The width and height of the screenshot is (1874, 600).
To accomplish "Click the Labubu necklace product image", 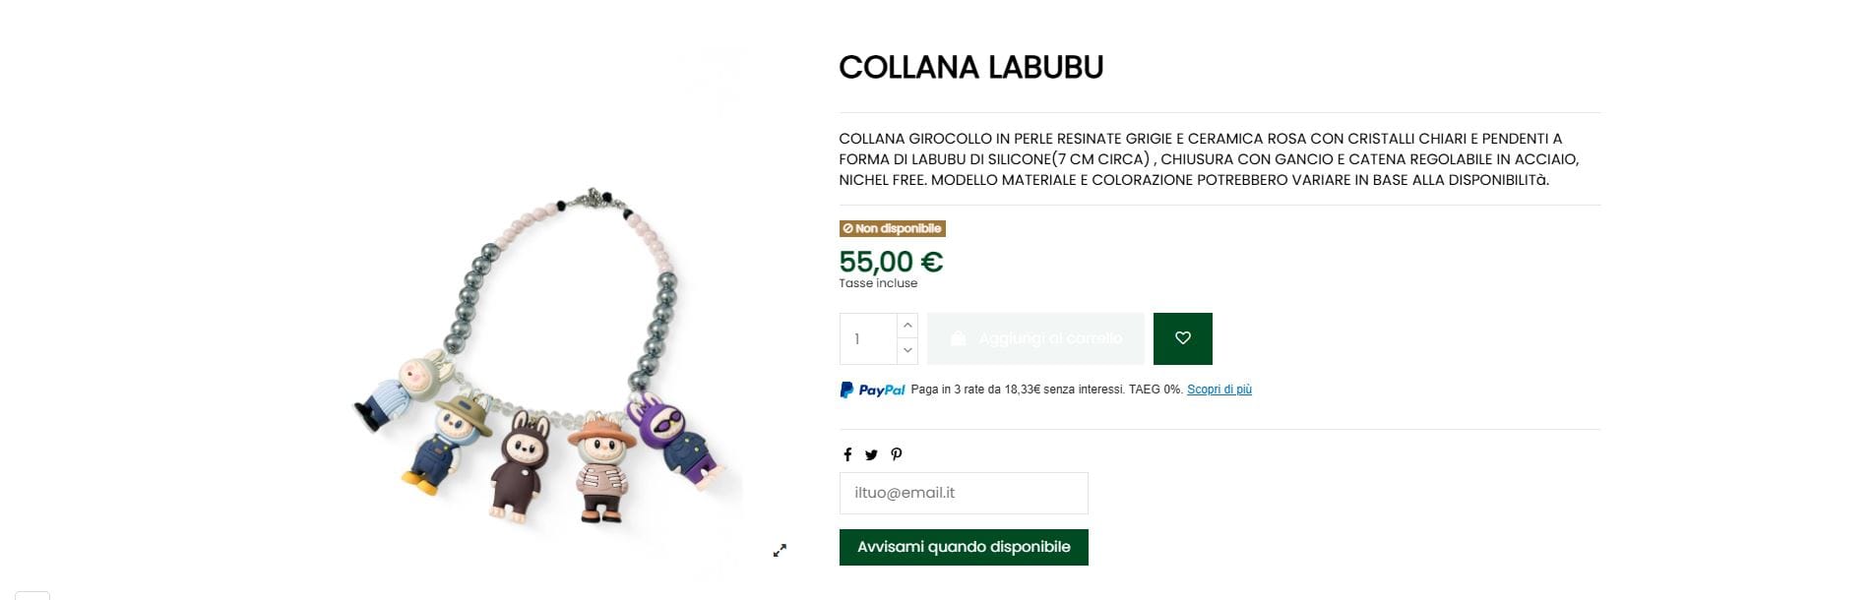I will (x=546, y=354).
